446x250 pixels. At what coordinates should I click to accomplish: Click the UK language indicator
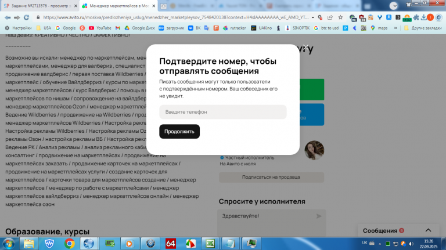365,243
